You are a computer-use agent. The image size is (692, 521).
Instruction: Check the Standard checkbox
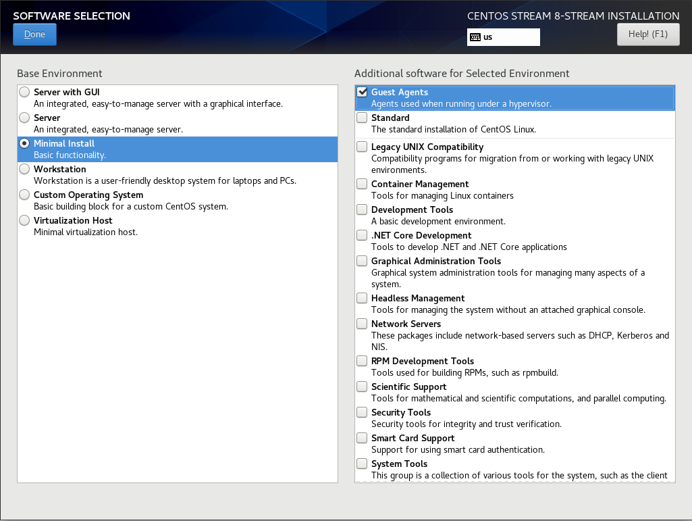(x=362, y=118)
